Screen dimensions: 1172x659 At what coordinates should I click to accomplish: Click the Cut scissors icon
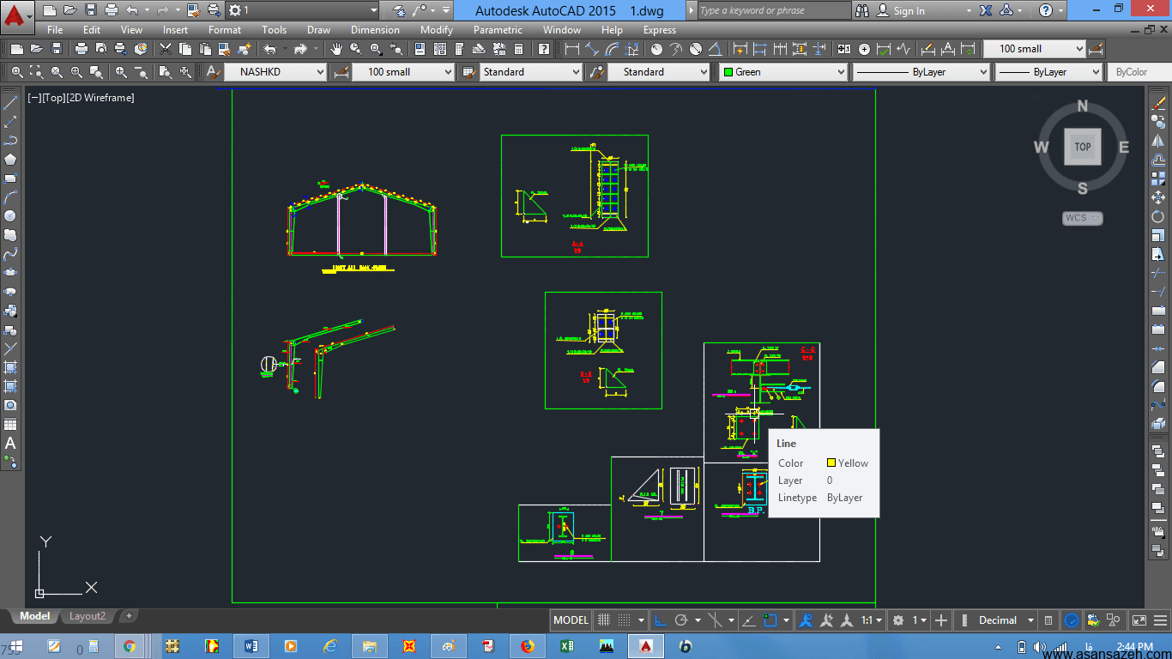pos(166,49)
